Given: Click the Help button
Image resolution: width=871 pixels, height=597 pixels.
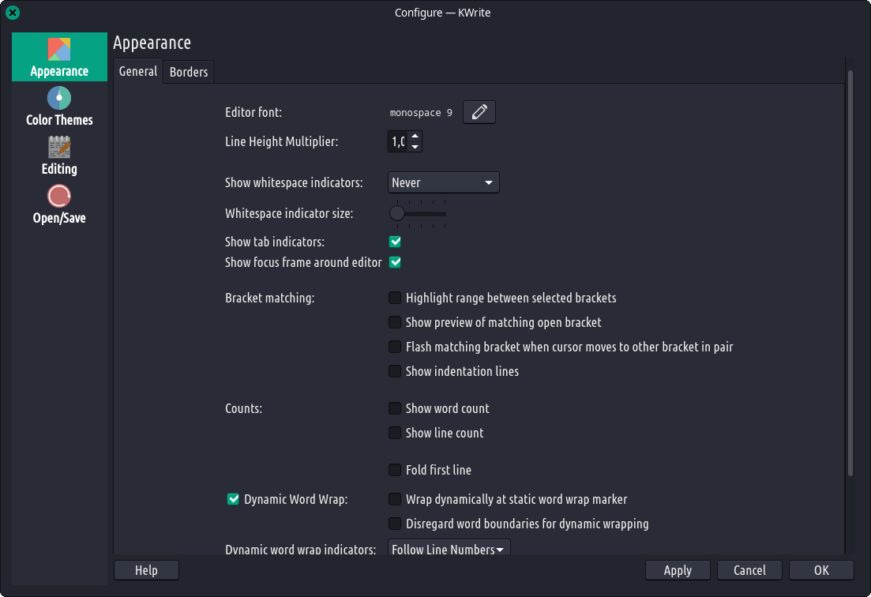Looking at the screenshot, I should [x=146, y=570].
